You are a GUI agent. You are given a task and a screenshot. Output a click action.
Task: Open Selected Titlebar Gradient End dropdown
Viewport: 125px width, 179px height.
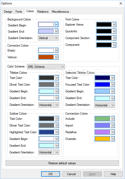click(113, 98)
